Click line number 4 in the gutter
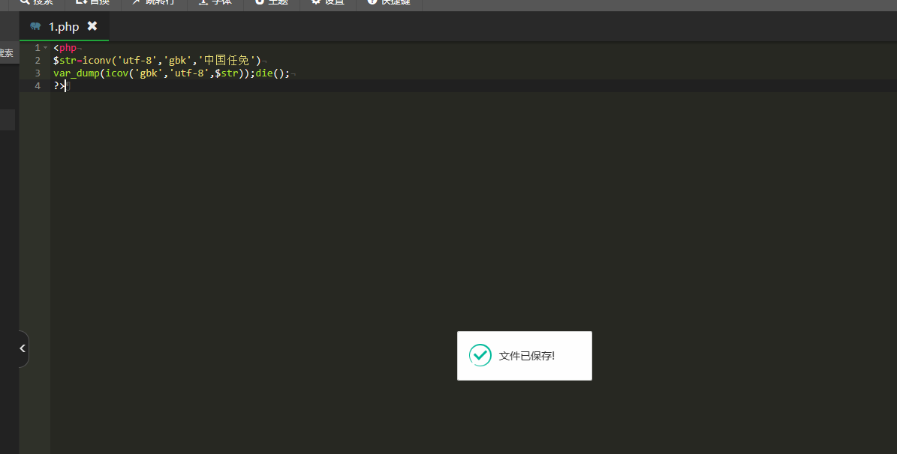 coord(38,86)
